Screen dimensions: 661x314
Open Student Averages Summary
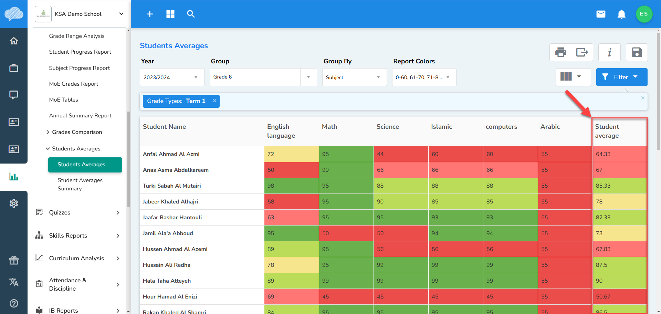click(80, 185)
